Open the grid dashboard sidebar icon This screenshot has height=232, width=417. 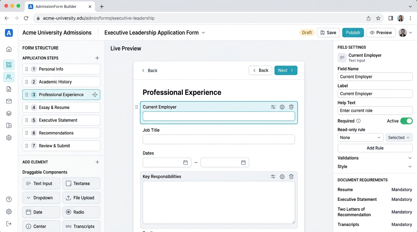9,65
